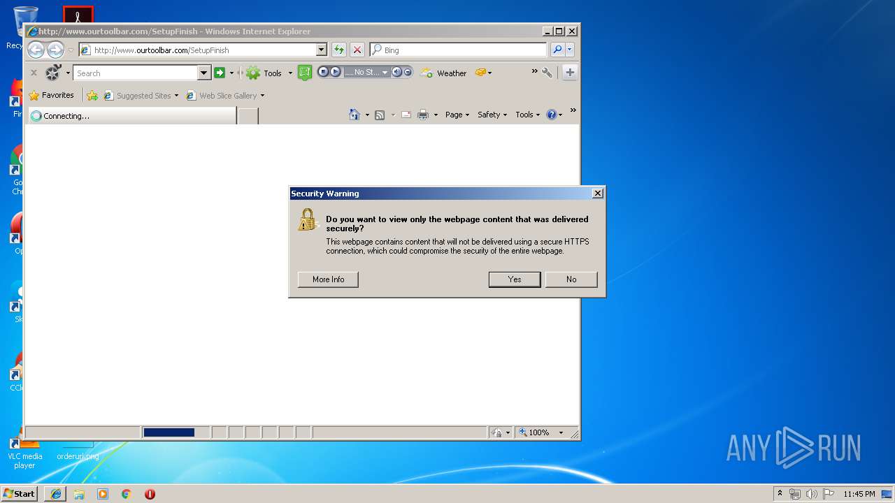The image size is (895, 503).
Task: Close the toolbar with its small X
Action: (33, 73)
